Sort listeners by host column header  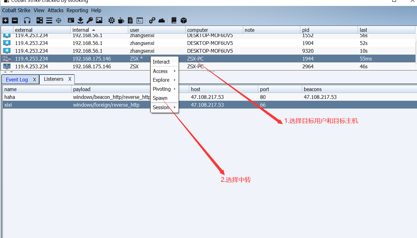[224, 89]
